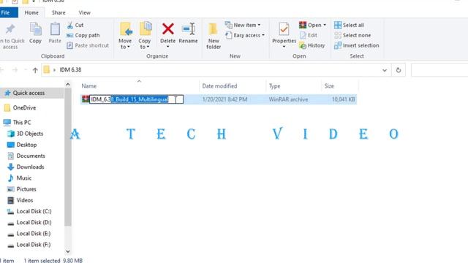Open the View ribbon tab
This screenshot has height=263, width=468.
coord(85,12)
